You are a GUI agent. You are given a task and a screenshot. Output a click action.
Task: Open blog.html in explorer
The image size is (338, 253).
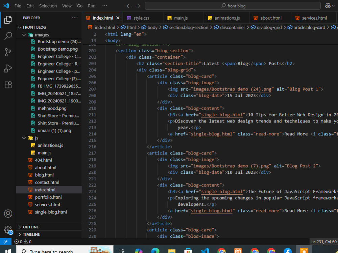click(49, 175)
